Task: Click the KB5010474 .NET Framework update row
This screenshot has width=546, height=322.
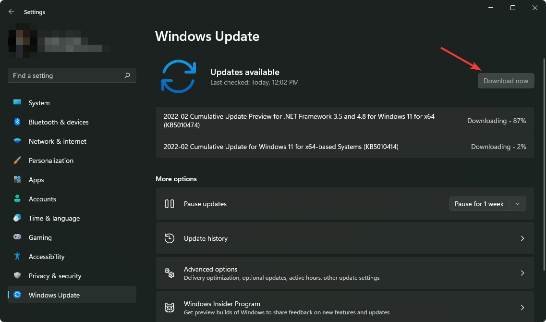Action: pyautogui.click(x=345, y=121)
